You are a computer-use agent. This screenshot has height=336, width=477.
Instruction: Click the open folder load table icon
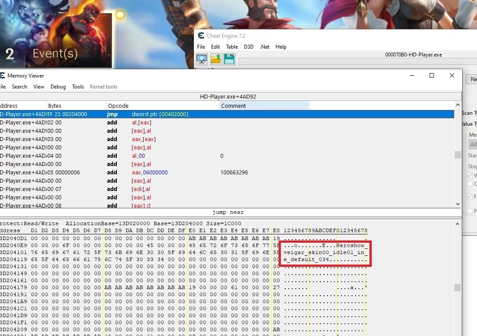click(216, 59)
